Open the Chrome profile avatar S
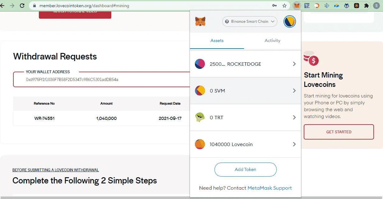383x199 pixels. pyautogui.click(x=376, y=6)
